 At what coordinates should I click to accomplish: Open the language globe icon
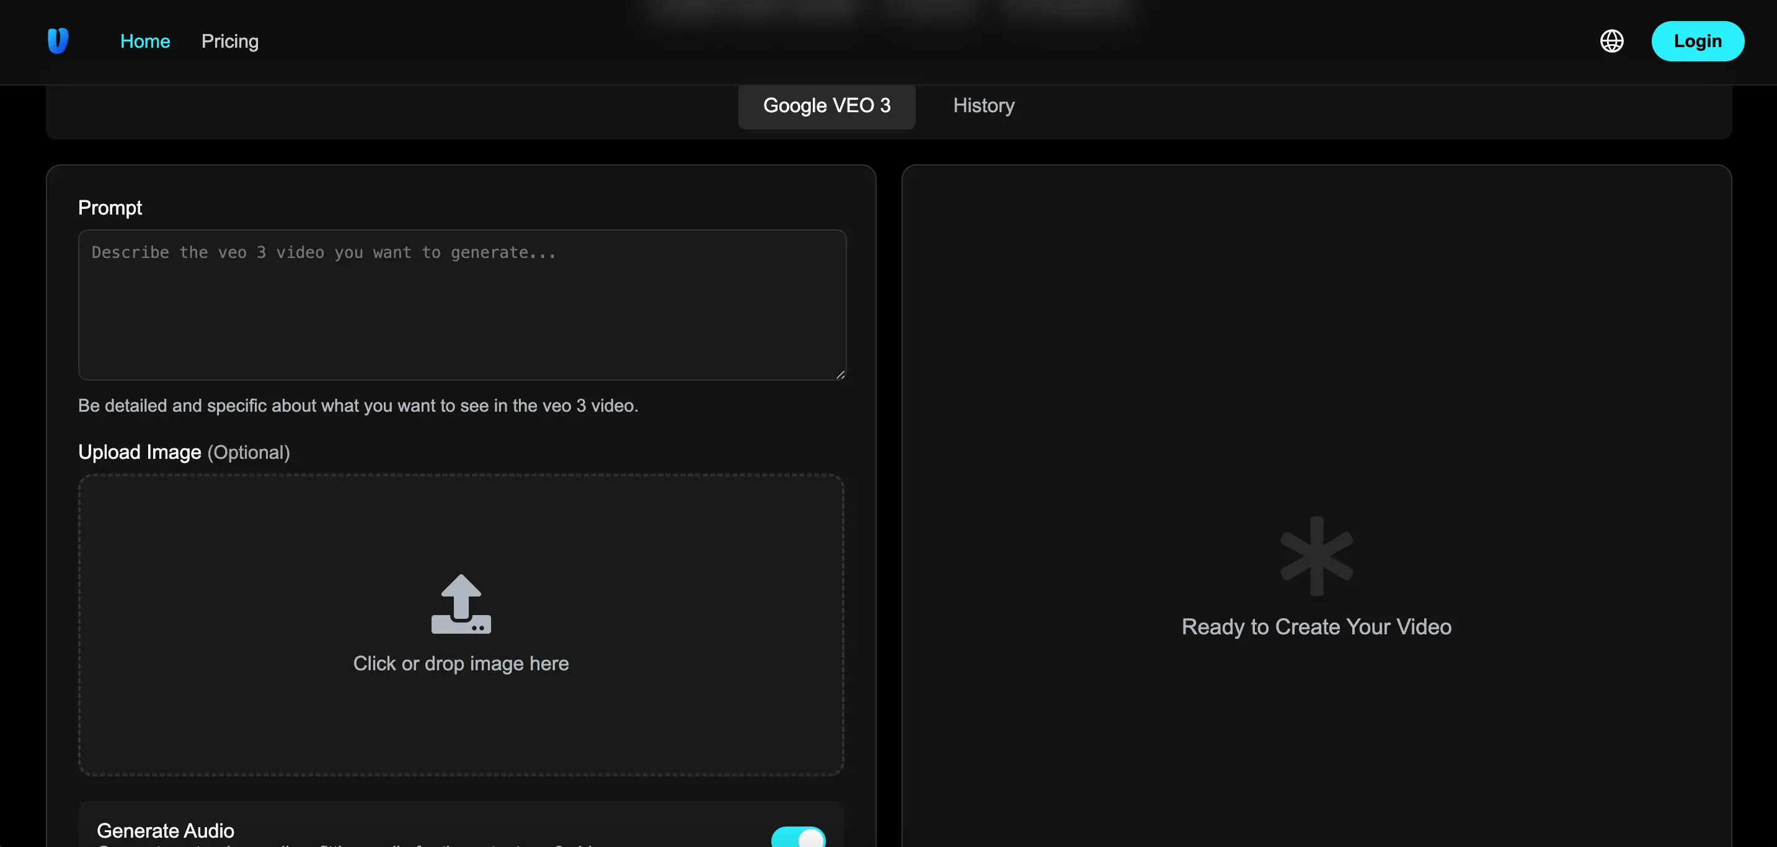click(1611, 41)
